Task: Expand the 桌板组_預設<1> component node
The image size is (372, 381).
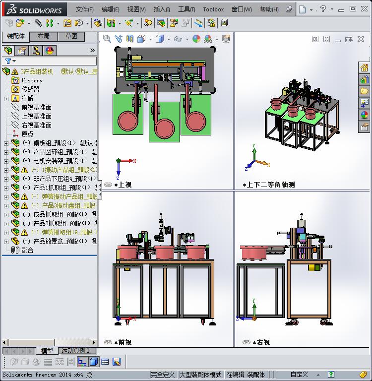Action: [x=6, y=143]
